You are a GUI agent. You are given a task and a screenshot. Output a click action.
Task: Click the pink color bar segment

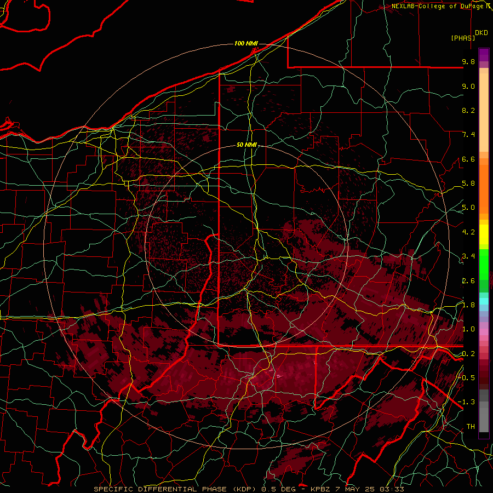(x=484, y=332)
